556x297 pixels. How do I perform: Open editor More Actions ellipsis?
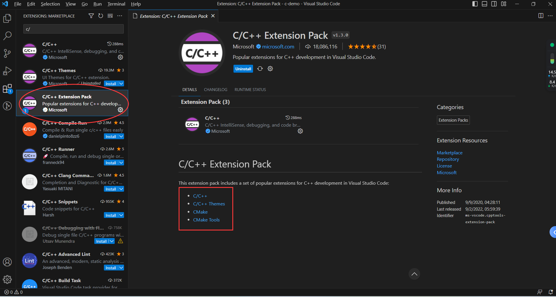click(x=550, y=16)
